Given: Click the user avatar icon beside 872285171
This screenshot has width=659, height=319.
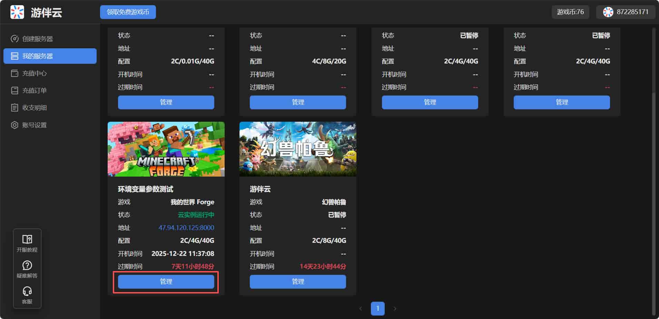Looking at the screenshot, I should click(x=608, y=12).
